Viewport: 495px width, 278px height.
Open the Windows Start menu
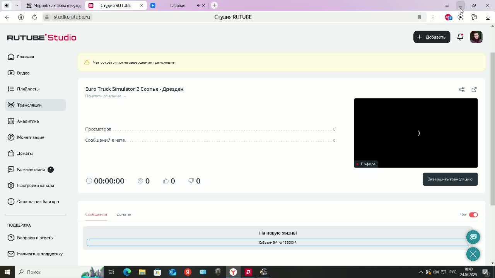pos(7,272)
